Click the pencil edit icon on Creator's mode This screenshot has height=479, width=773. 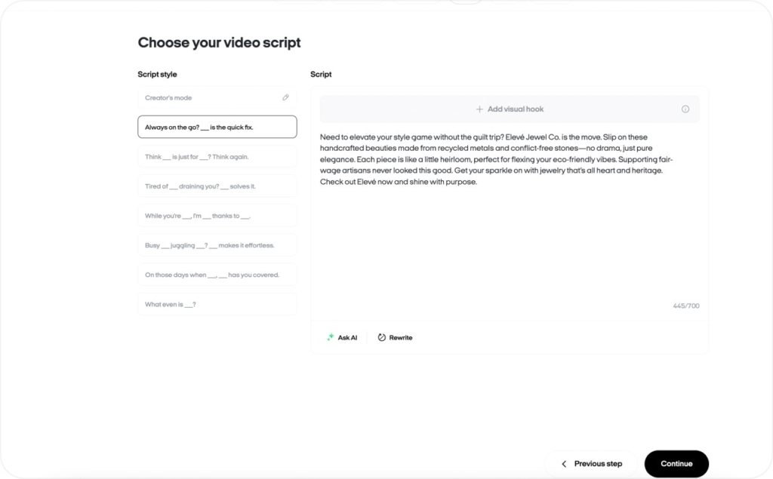pyautogui.click(x=285, y=97)
